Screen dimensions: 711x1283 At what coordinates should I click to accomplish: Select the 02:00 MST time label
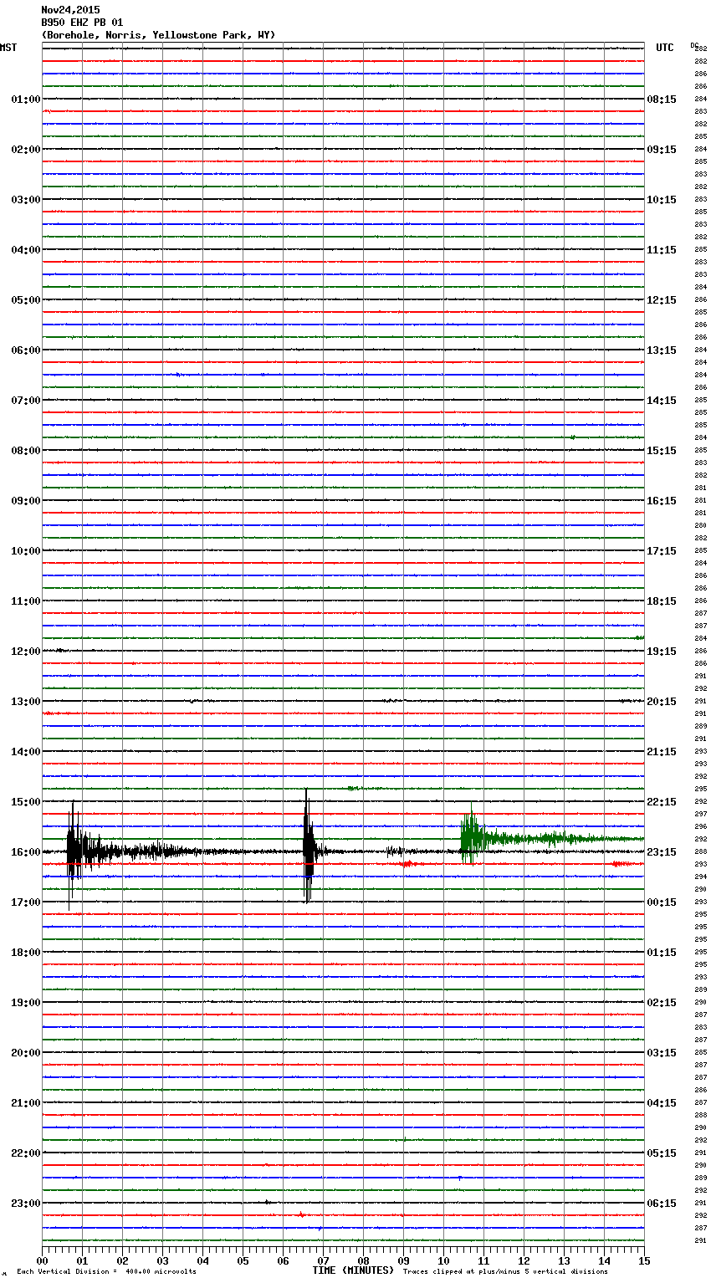[x=26, y=150]
